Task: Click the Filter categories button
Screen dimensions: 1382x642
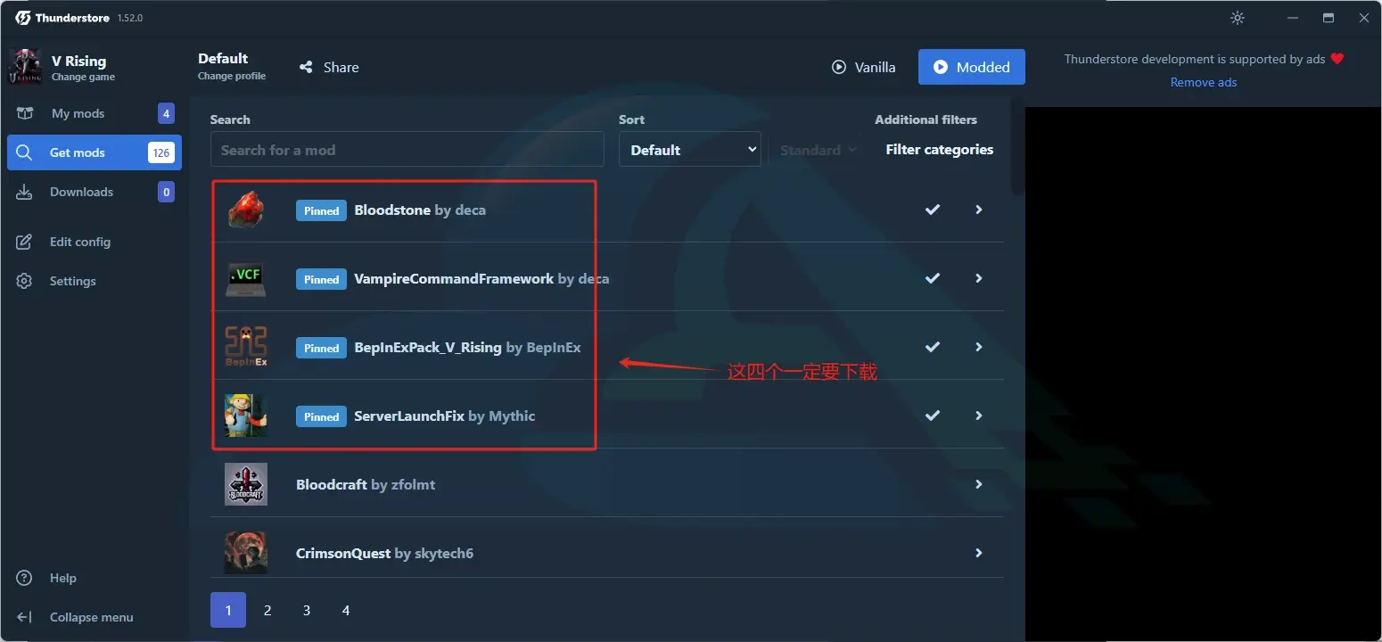Action: 939,150
